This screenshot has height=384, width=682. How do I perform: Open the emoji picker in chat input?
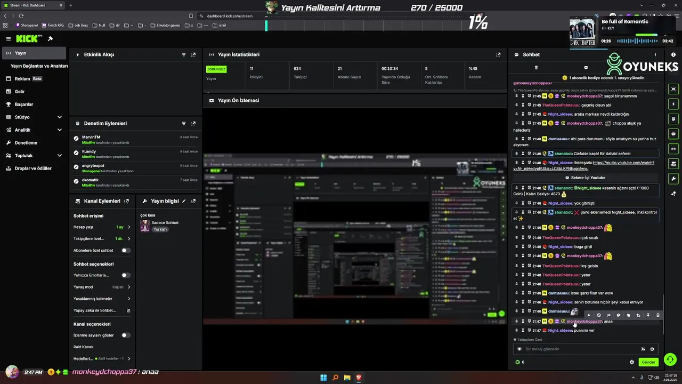(x=652, y=349)
